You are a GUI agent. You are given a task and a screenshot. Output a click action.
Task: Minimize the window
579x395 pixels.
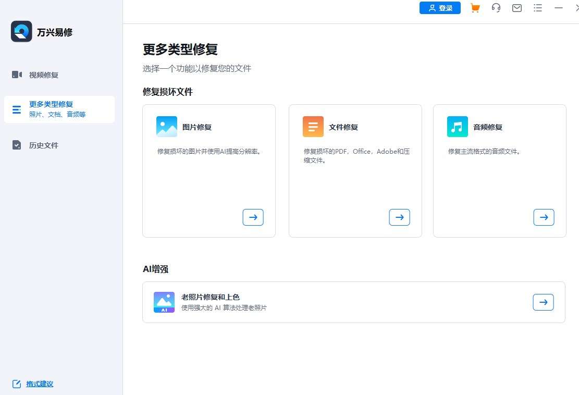[x=559, y=8]
